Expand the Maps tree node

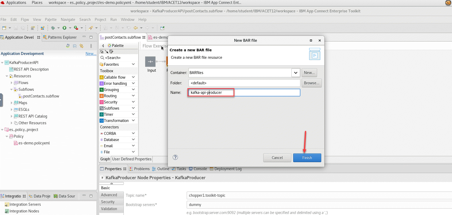[11, 103]
